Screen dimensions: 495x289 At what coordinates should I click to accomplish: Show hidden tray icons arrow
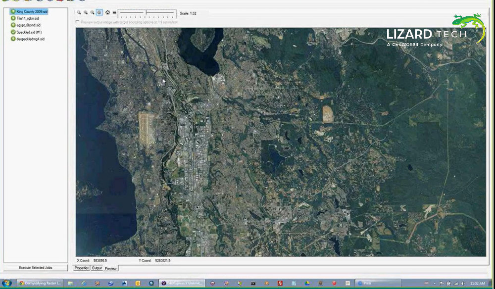point(435,284)
